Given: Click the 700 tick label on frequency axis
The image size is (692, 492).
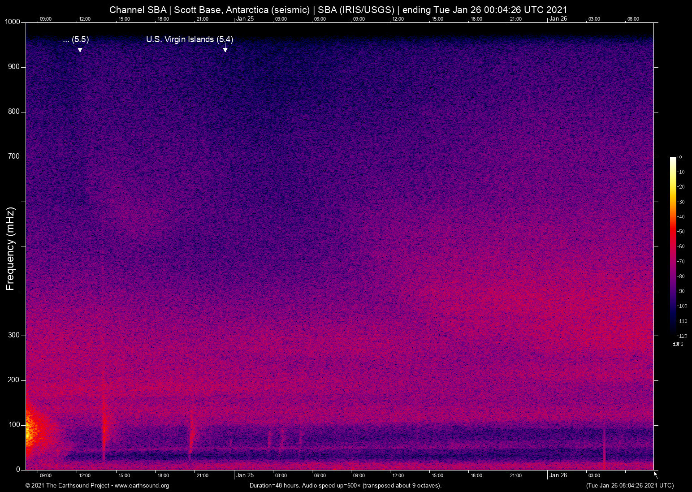Looking at the screenshot, I should [x=14, y=156].
